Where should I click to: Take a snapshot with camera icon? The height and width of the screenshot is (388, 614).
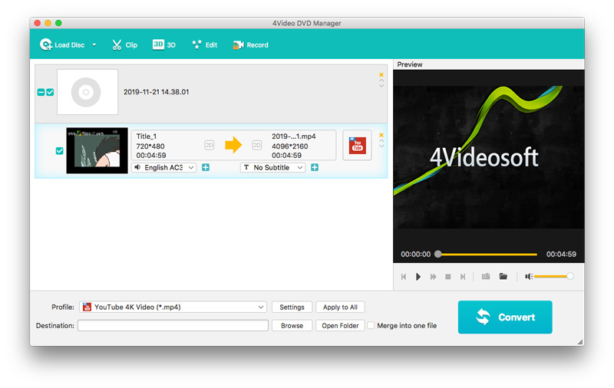click(x=486, y=276)
